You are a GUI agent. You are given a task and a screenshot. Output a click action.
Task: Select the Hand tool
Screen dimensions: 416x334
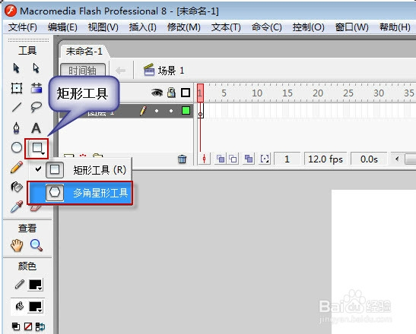pyautogui.click(x=17, y=245)
